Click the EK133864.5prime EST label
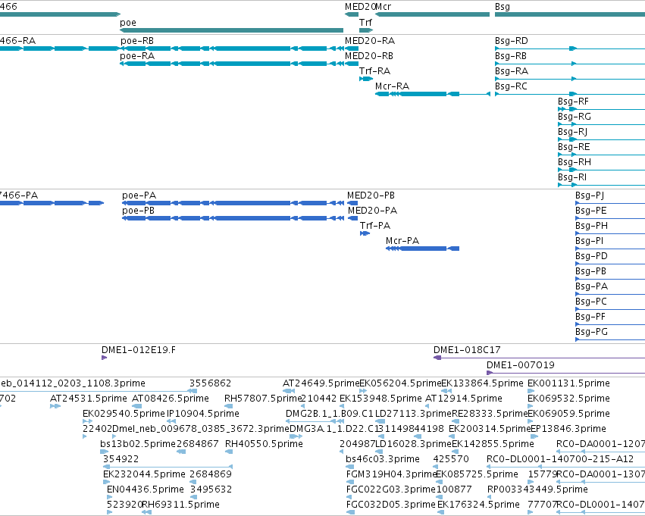The height and width of the screenshot is (516, 645). pos(482,383)
